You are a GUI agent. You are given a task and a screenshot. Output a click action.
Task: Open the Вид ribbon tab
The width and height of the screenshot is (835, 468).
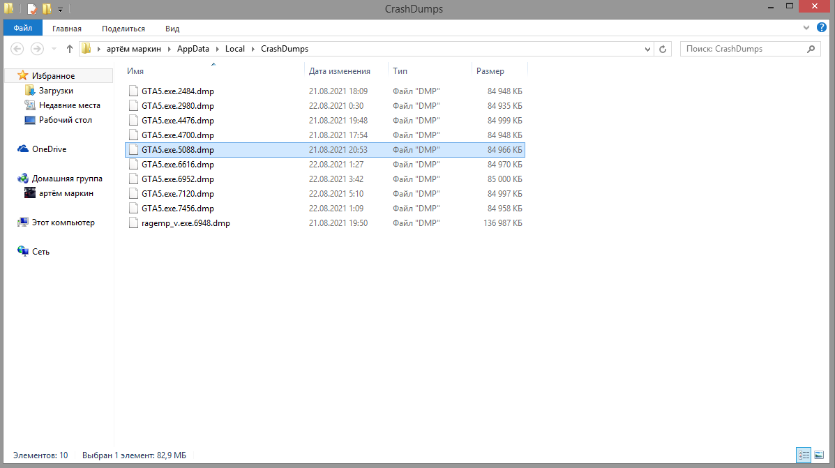(172, 29)
